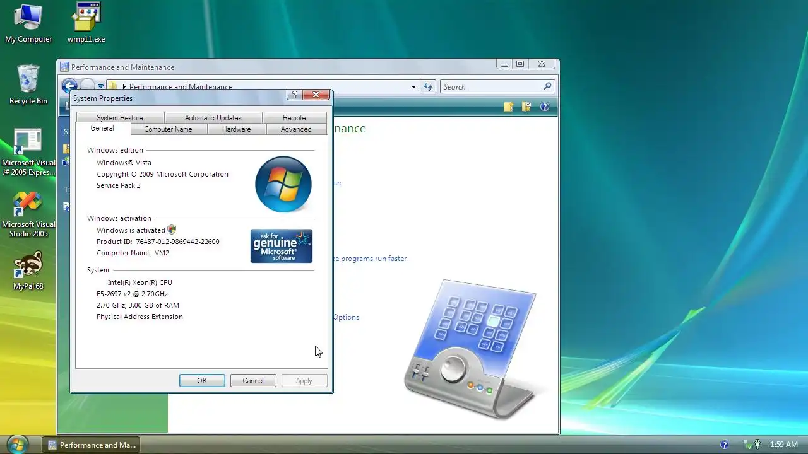Viewport: 808px width, 454px height.
Task: Click the first yellow folder toolbar icon
Action: tap(508, 107)
